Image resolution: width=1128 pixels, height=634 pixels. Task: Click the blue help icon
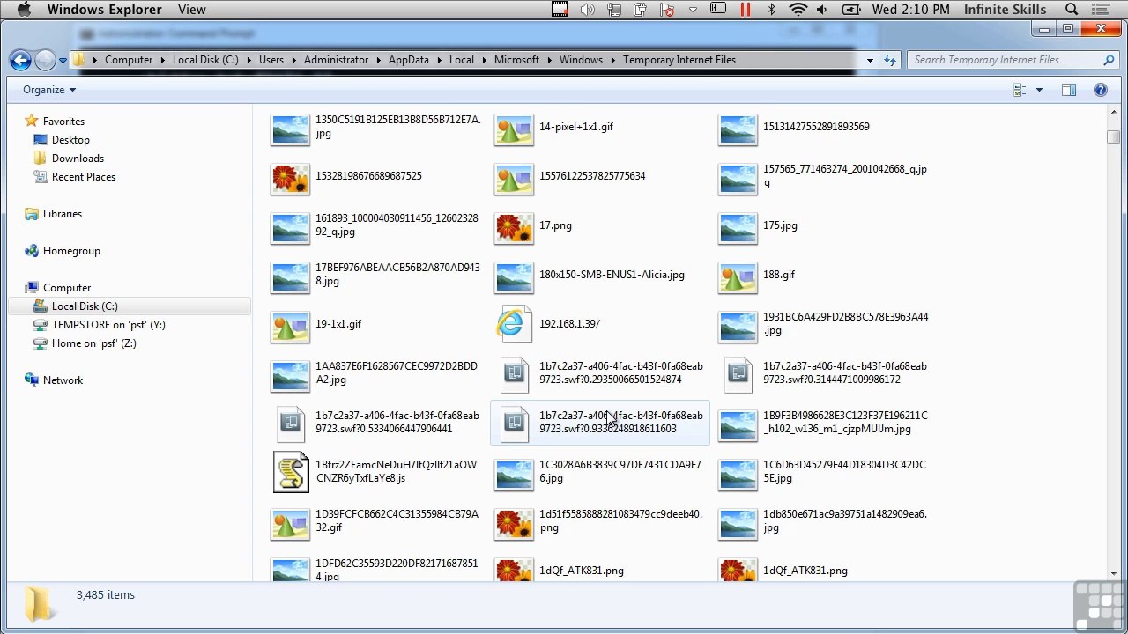coord(1100,90)
